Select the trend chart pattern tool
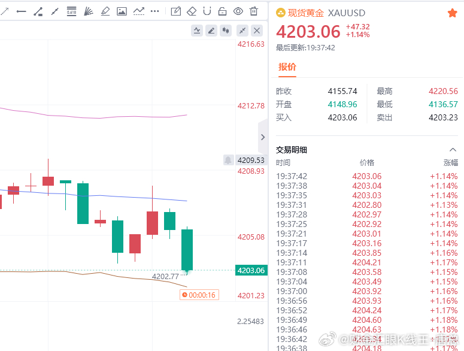The image size is (464, 351). (138, 11)
